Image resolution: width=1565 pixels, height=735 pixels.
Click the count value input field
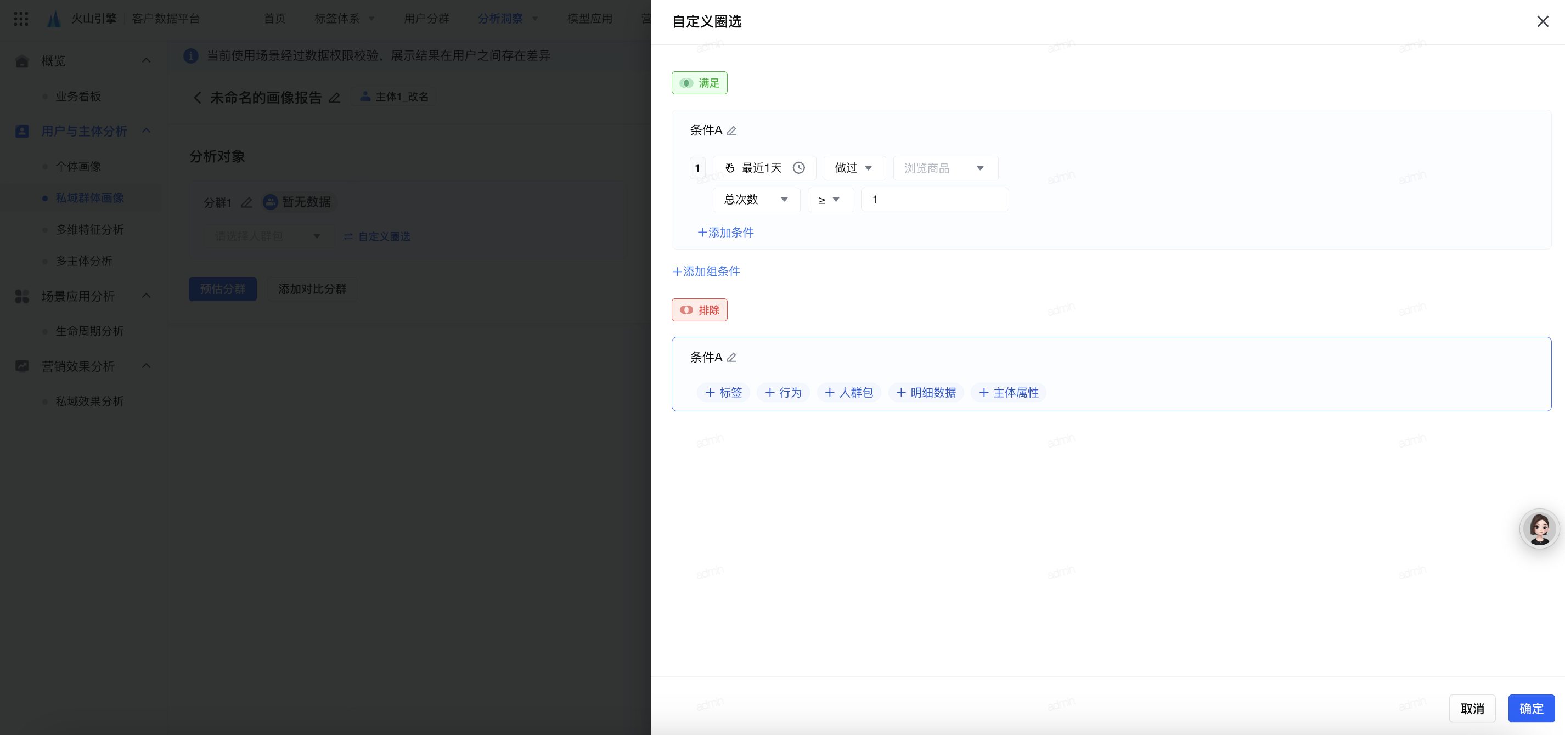point(935,200)
